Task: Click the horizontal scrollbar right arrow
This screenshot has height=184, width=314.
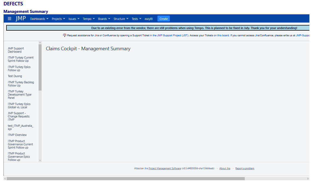Action: 308,179
